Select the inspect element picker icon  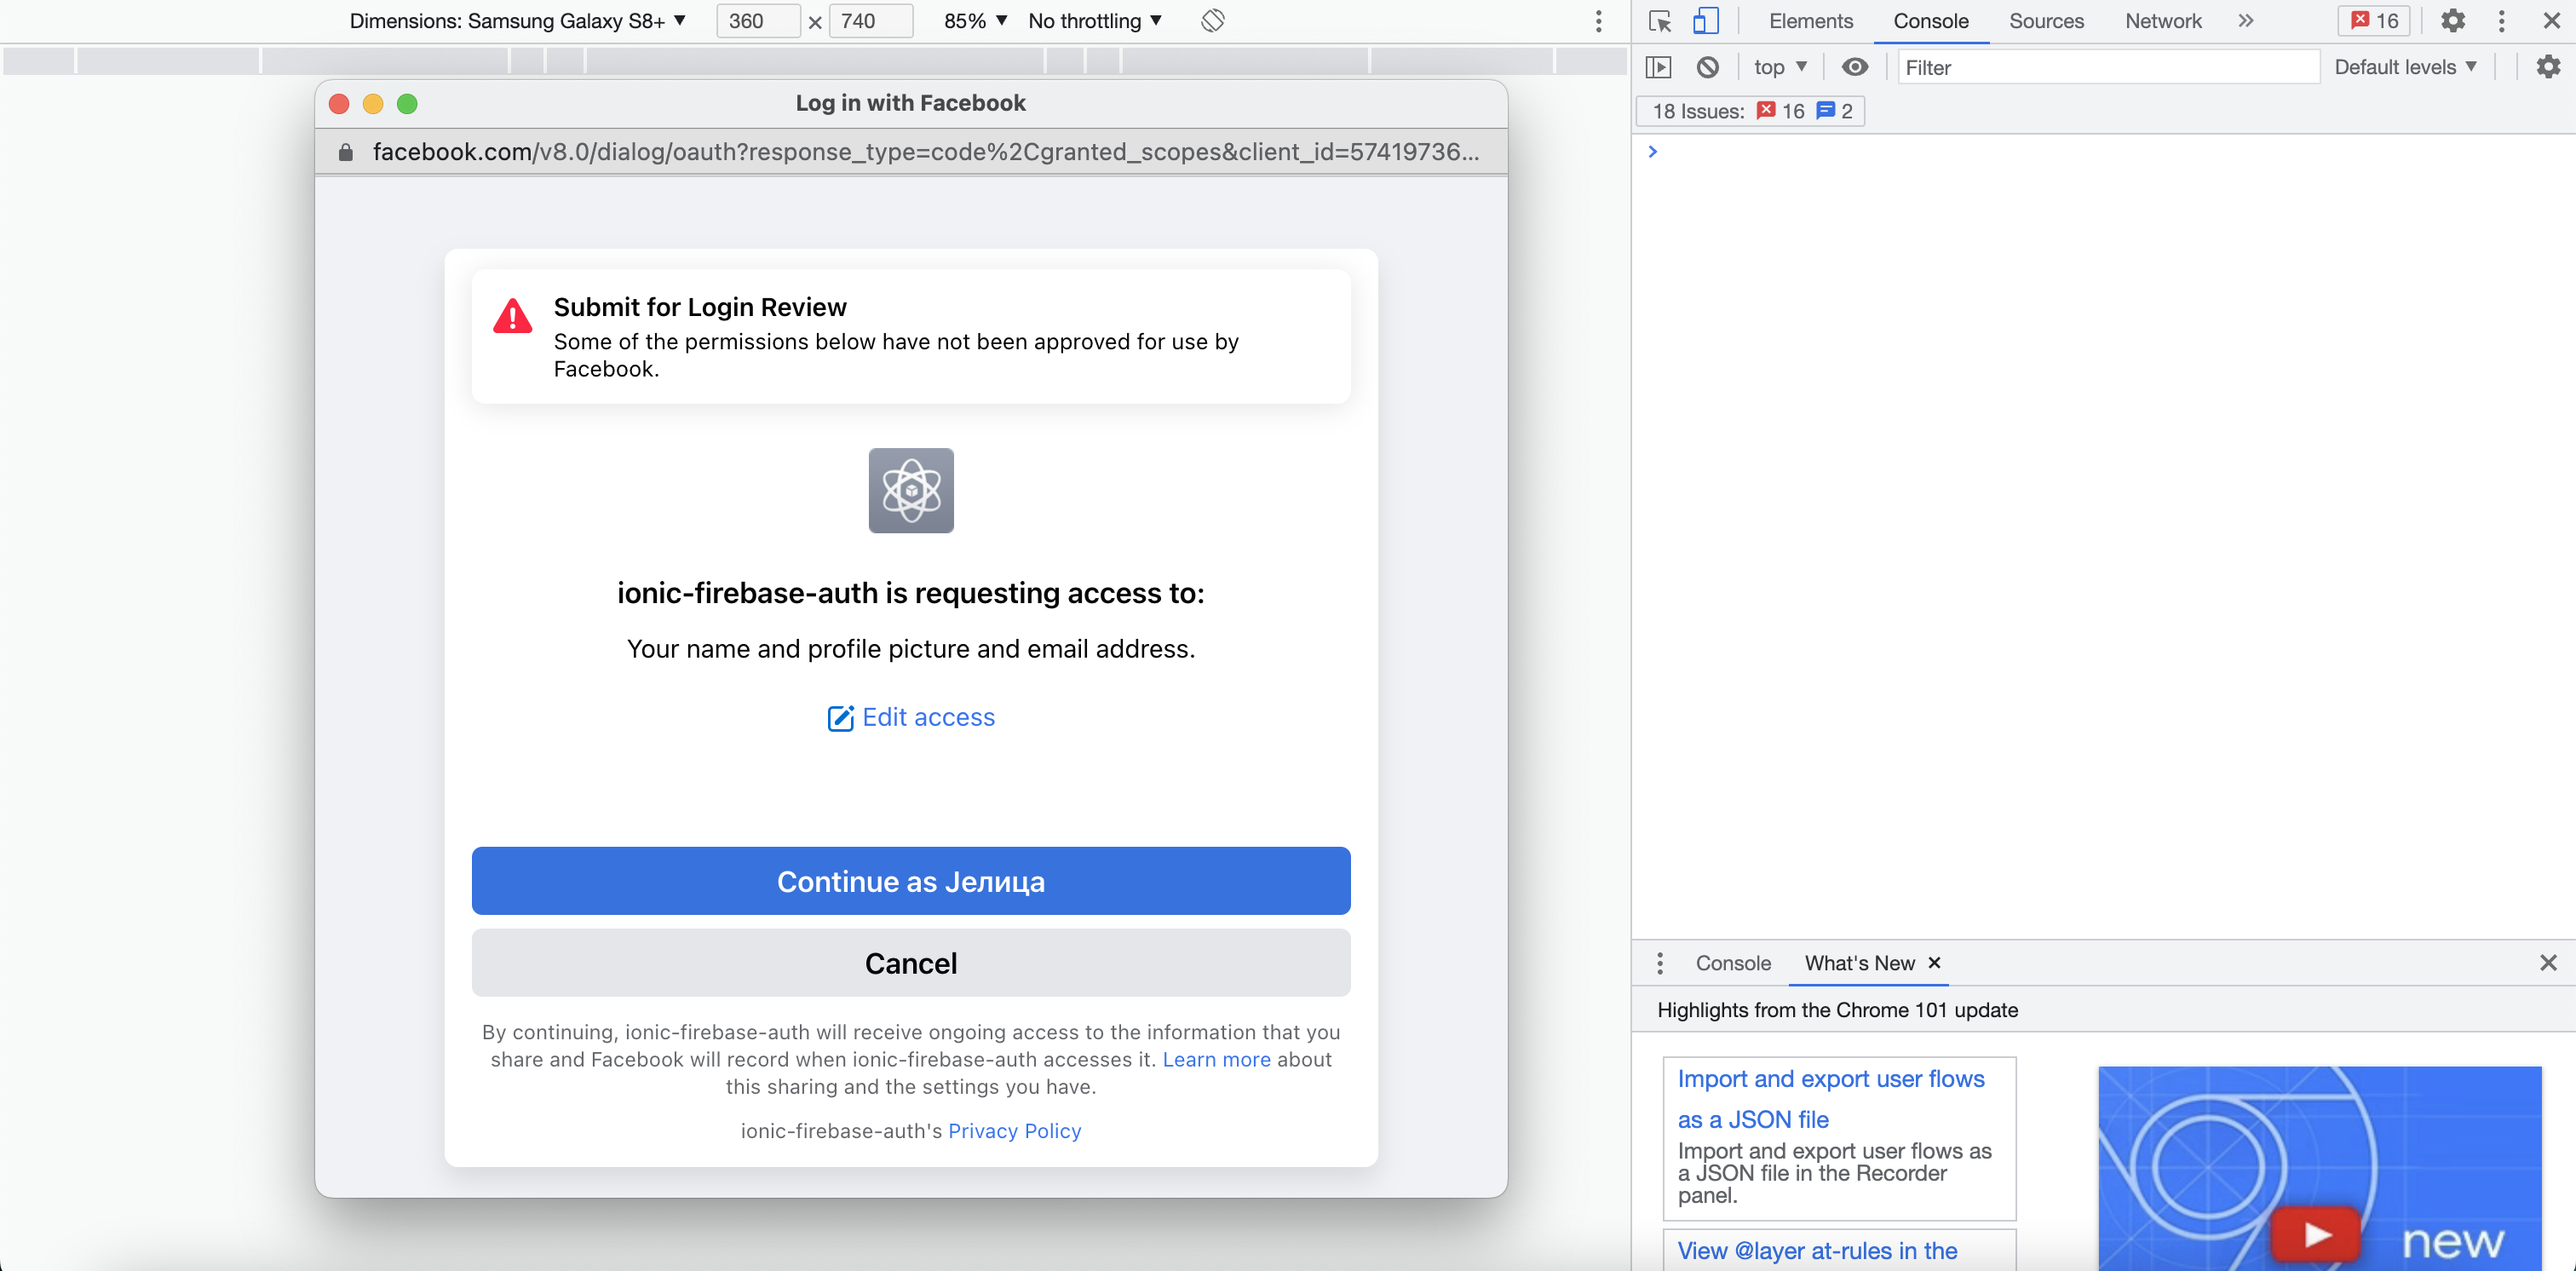1660,21
